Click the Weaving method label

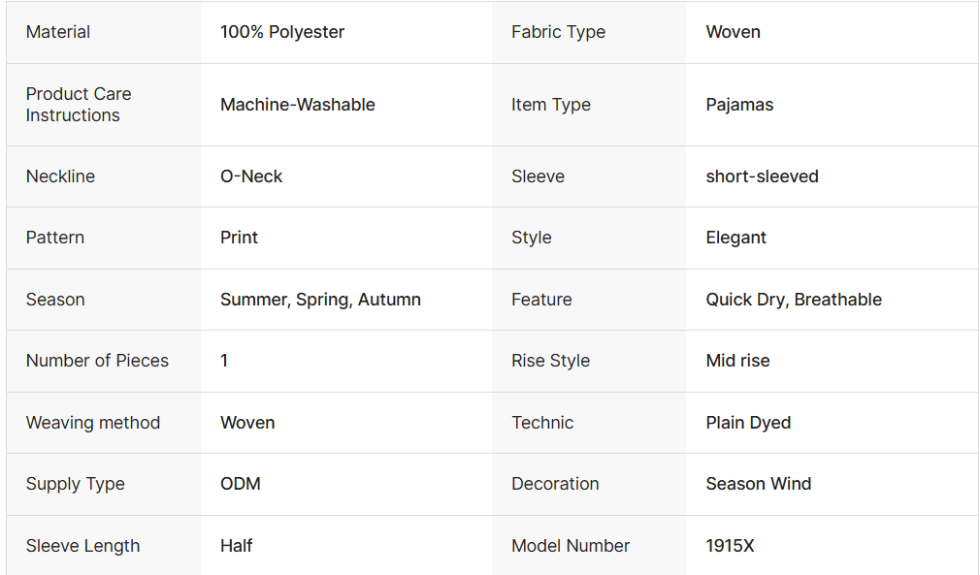click(x=93, y=423)
